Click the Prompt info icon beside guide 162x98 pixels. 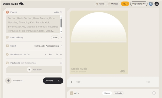[x=61, y=12]
